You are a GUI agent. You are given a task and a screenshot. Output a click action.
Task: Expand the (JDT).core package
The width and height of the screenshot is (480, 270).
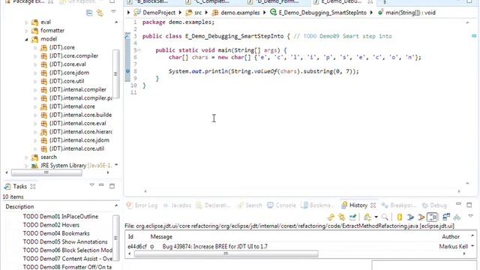point(35,47)
